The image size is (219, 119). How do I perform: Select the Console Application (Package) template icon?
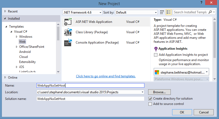tap(68, 42)
